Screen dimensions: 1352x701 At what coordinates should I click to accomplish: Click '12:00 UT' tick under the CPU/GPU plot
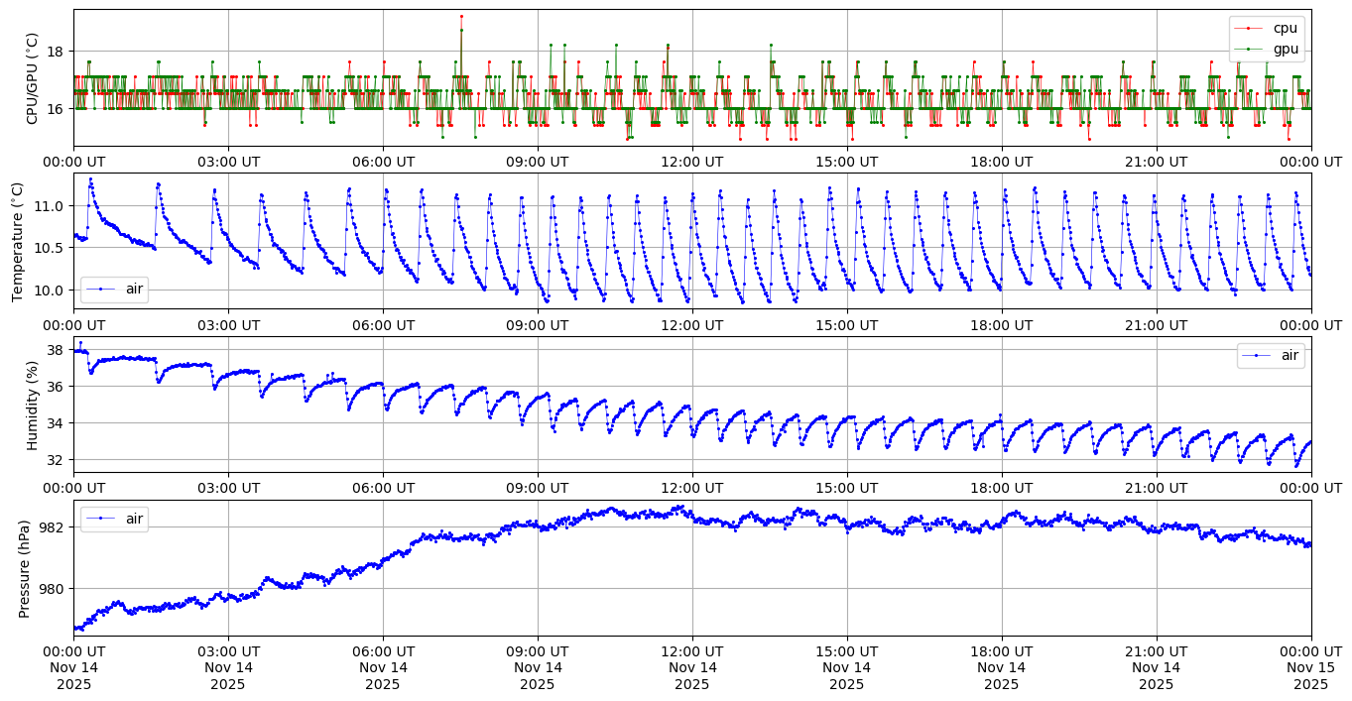tap(691, 162)
